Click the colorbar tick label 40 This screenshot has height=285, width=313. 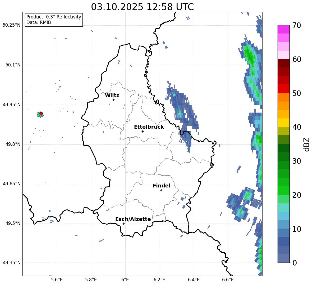pyautogui.click(x=297, y=127)
